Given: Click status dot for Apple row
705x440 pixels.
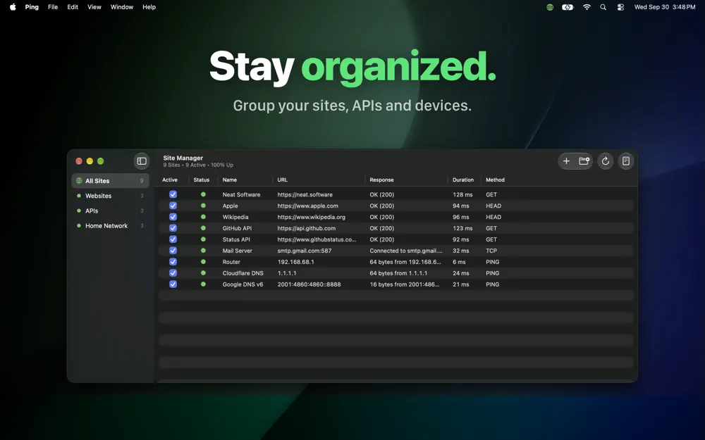Looking at the screenshot, I should coord(203,206).
